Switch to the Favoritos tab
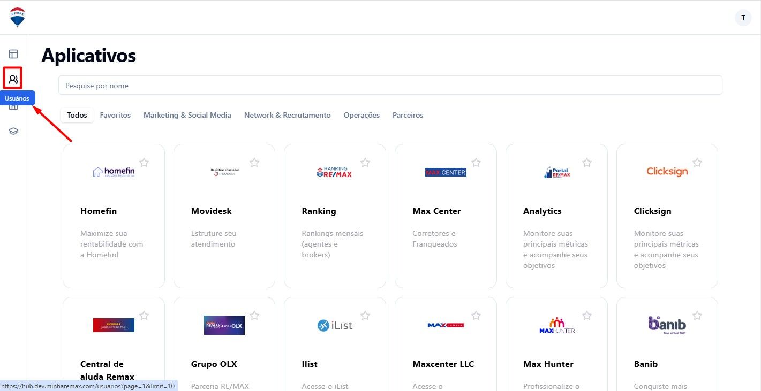The height and width of the screenshot is (391, 761). click(115, 115)
